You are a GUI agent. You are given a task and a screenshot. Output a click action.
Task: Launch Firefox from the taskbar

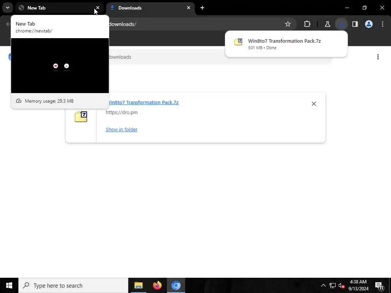click(157, 285)
